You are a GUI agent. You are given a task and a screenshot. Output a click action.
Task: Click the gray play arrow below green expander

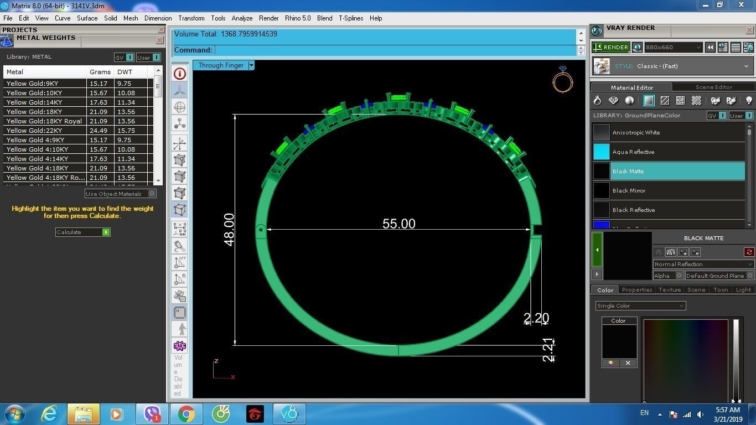coord(597,274)
